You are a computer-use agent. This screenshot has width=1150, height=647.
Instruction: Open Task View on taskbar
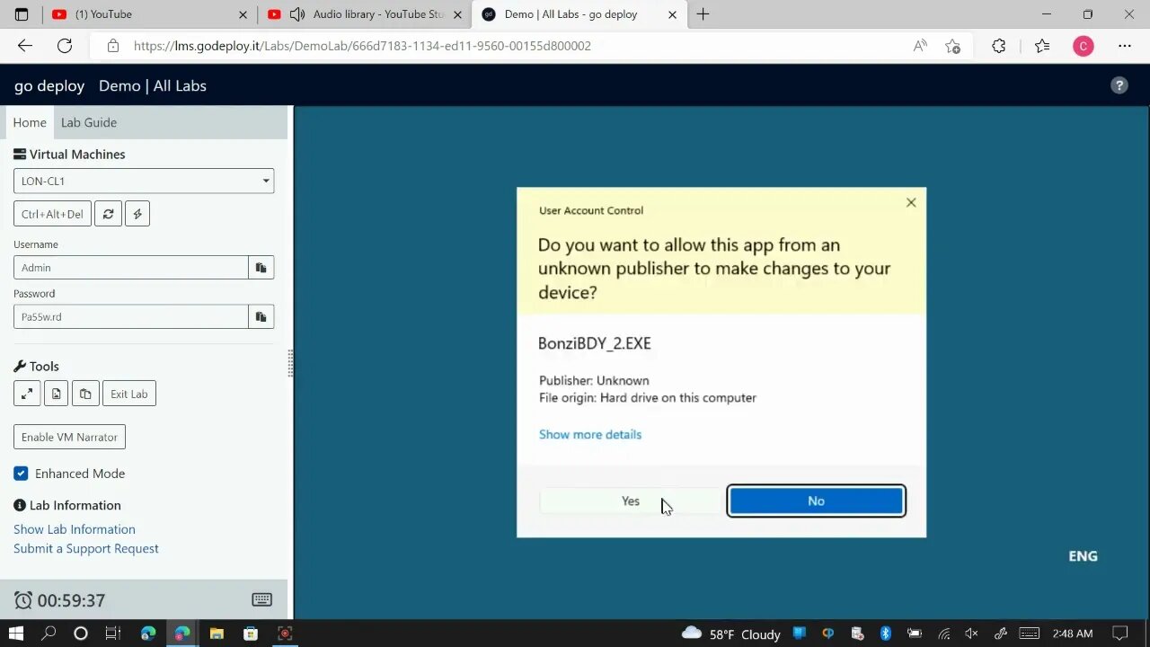pos(112,634)
